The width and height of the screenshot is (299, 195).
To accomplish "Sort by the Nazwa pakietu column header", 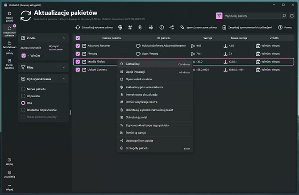I will coord(112,38).
